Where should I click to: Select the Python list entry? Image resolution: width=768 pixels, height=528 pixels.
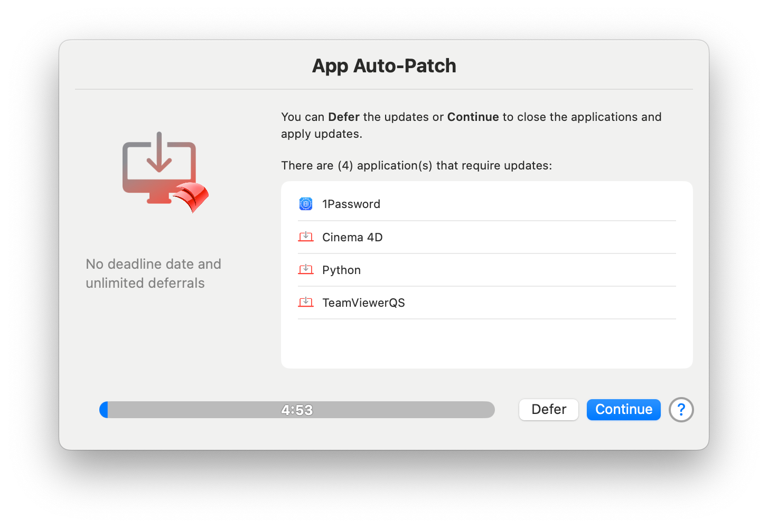tap(487, 270)
